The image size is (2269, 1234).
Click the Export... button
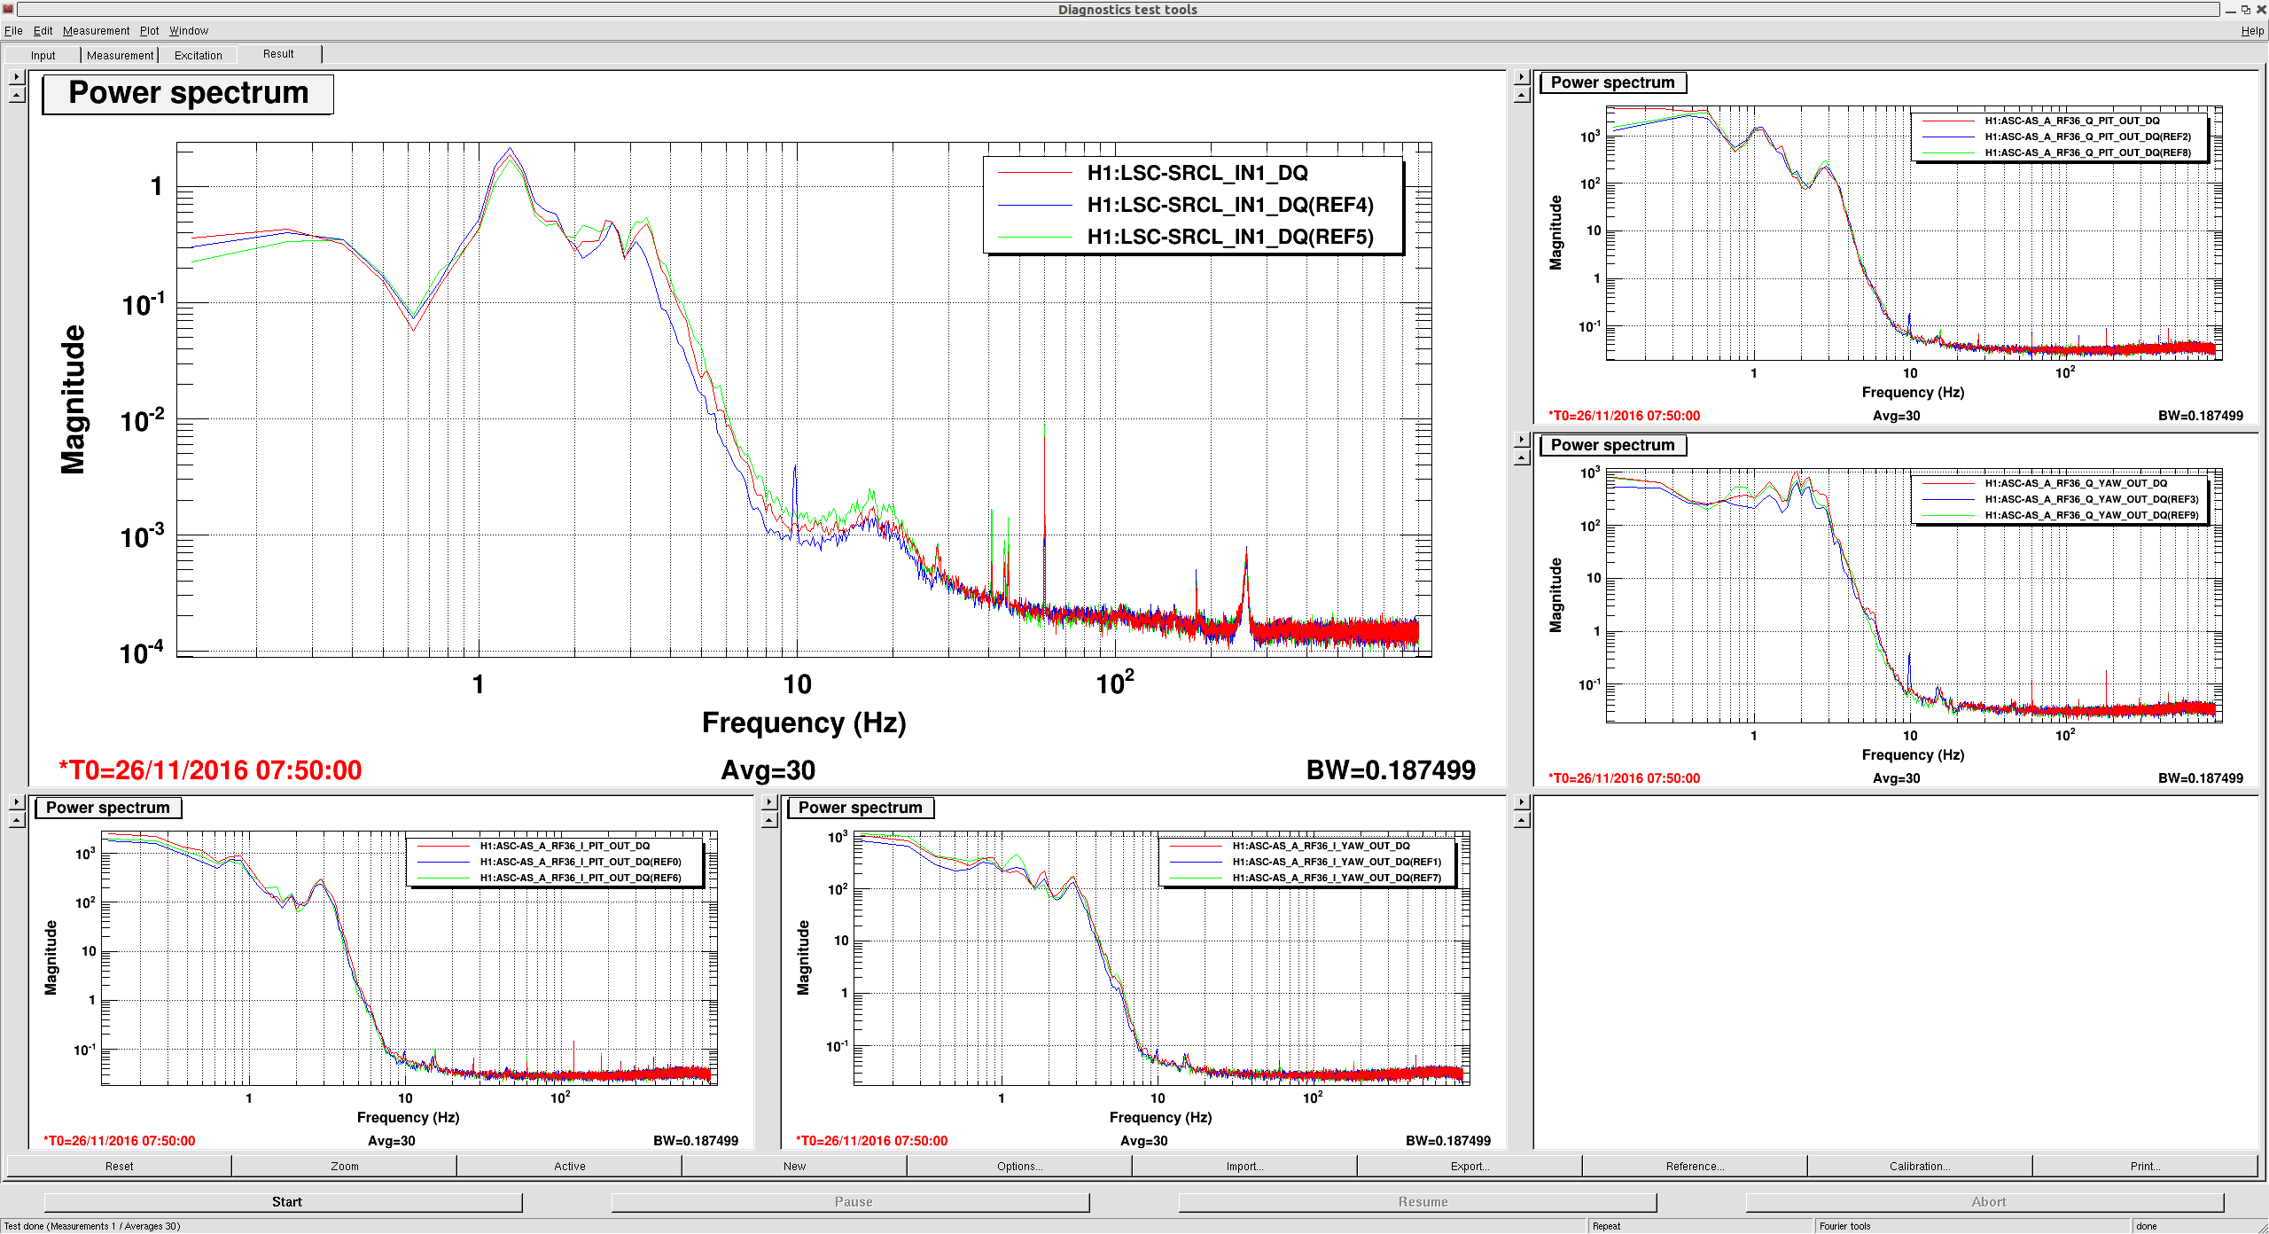1470,1166
